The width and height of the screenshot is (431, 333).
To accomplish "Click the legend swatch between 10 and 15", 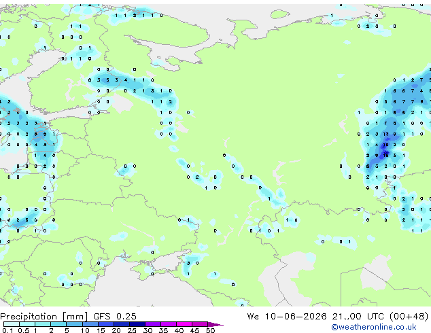I will 90,324.
